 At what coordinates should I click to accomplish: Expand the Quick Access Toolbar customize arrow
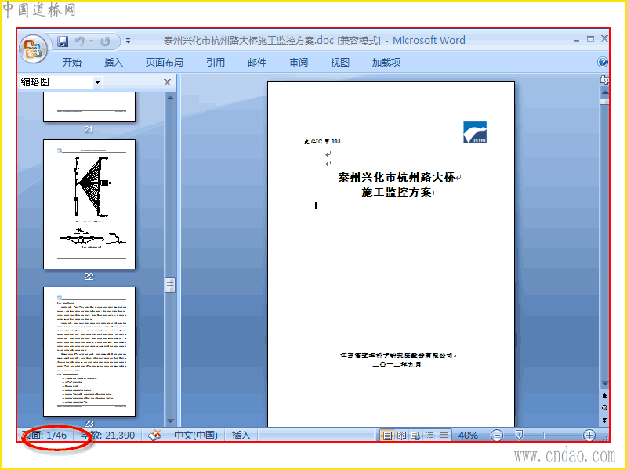(128, 41)
